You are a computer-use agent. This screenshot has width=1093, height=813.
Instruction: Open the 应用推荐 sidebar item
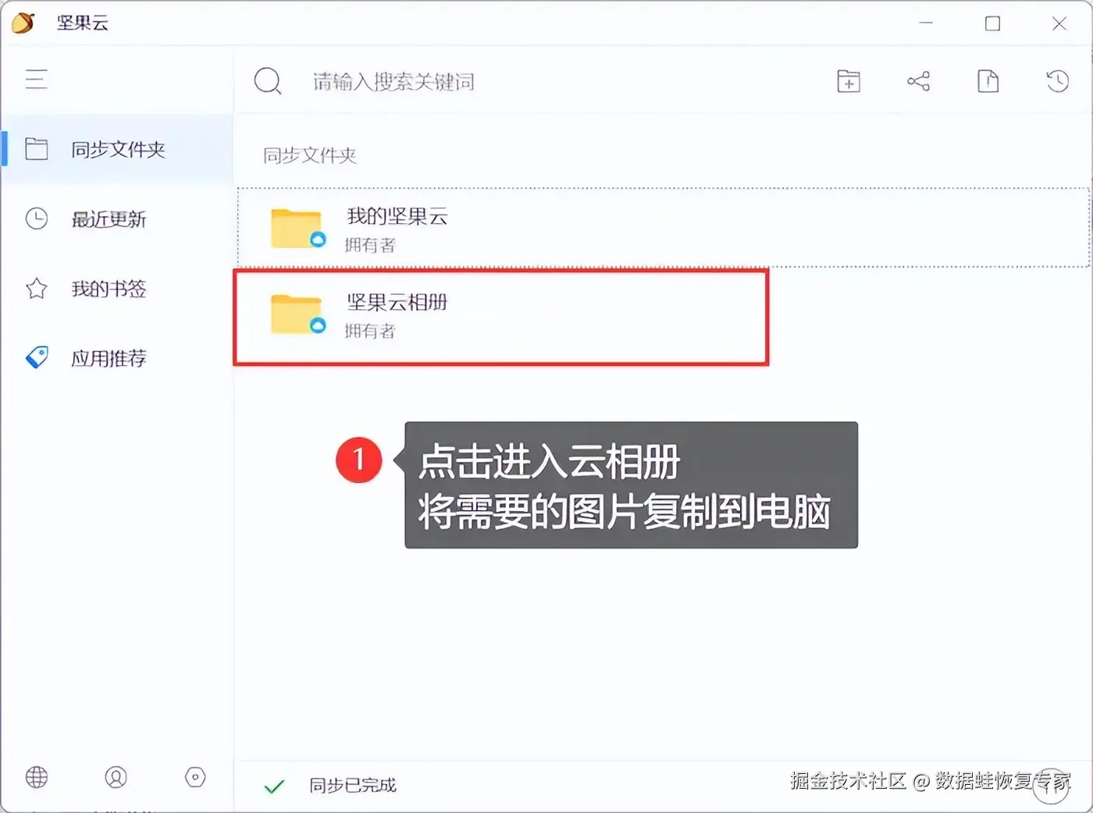click(x=117, y=358)
